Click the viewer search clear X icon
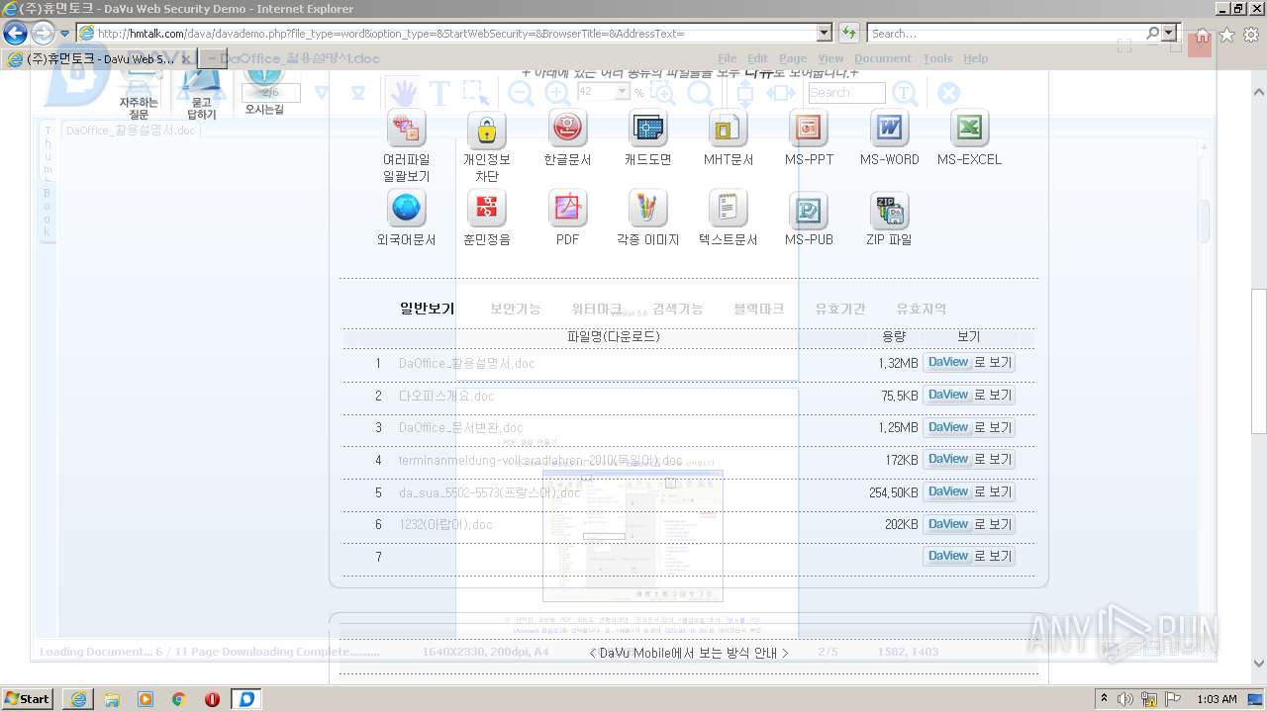 [x=948, y=93]
